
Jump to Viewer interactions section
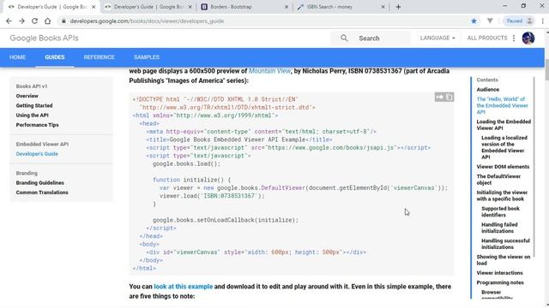point(499,273)
